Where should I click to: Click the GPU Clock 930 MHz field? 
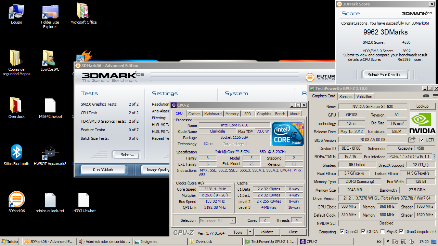[349, 207]
